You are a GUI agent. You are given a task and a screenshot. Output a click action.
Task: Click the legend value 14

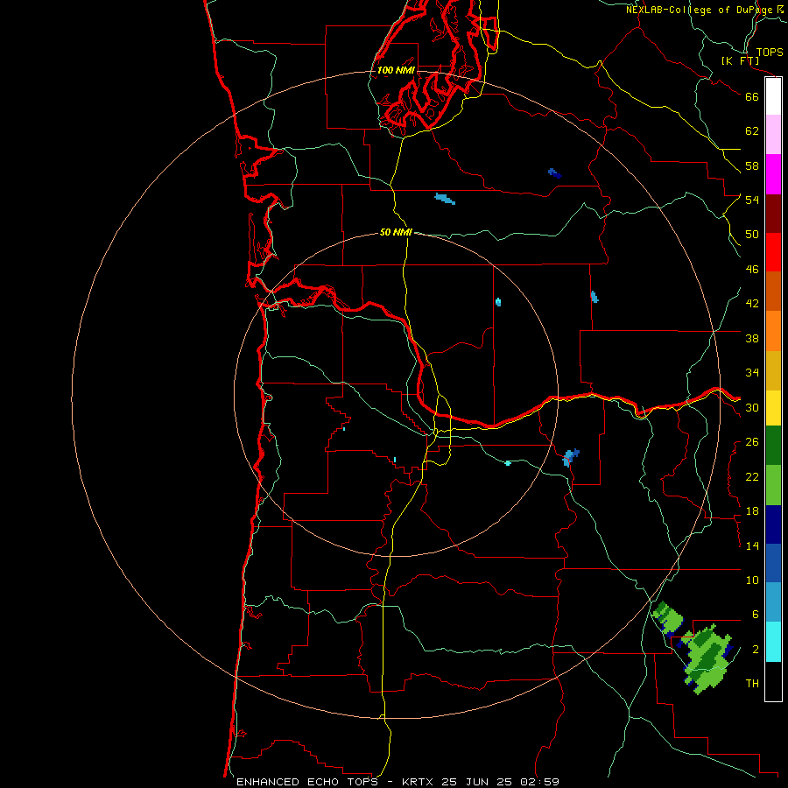point(752,545)
